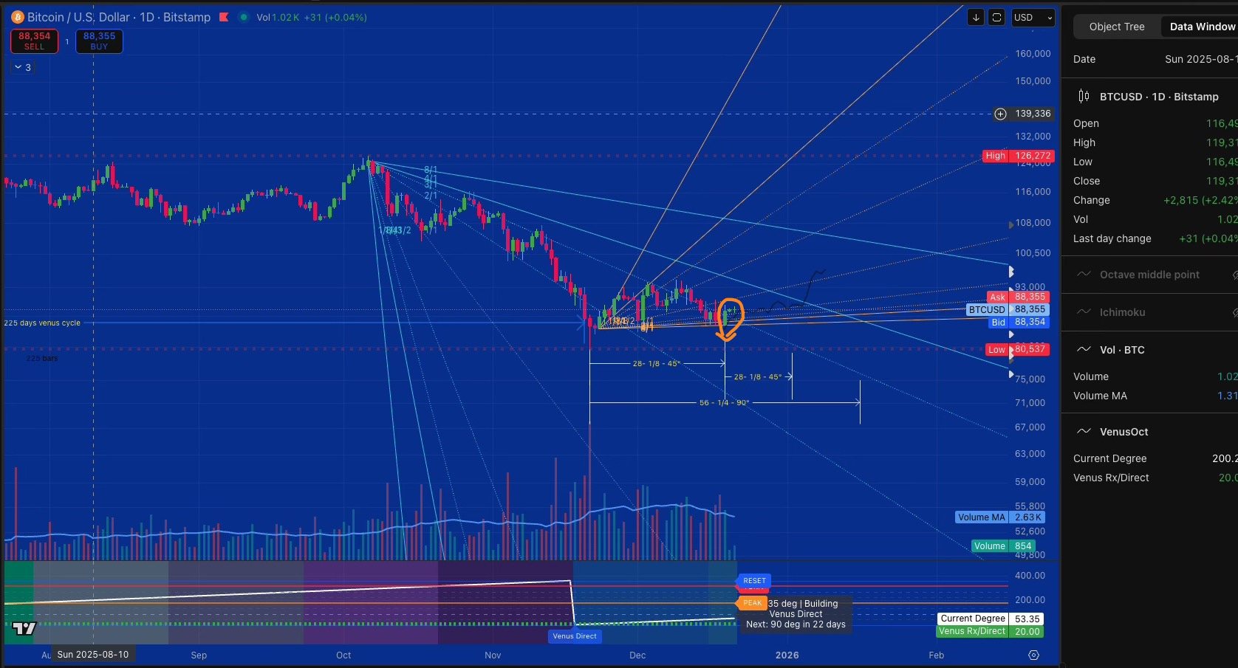
Task: Click the Current Degree 53.35 label
Action: tap(990, 619)
